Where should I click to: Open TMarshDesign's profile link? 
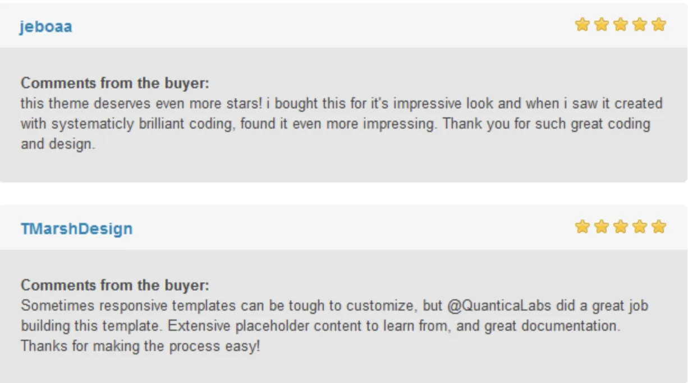pyautogui.click(x=76, y=229)
